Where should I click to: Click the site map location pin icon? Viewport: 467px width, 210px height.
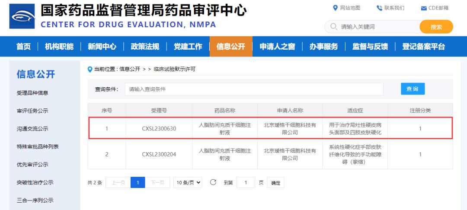point(335,8)
